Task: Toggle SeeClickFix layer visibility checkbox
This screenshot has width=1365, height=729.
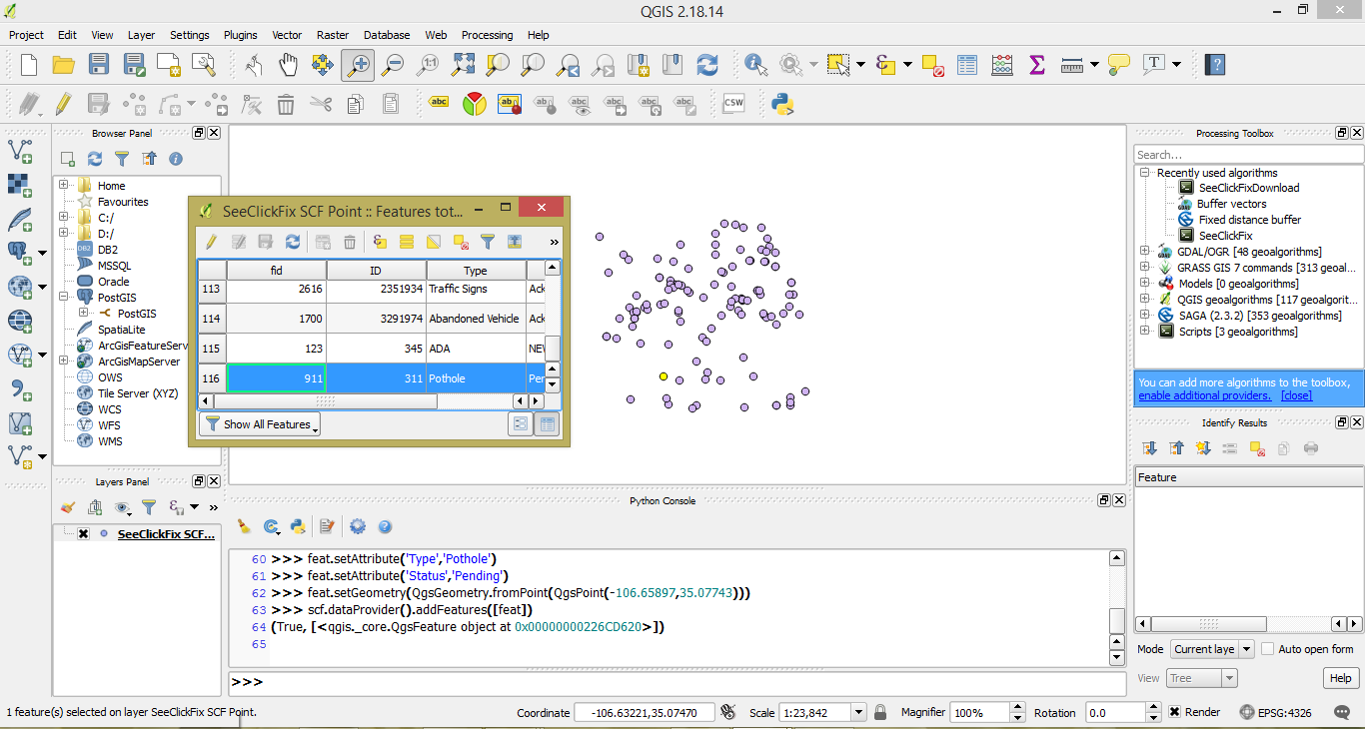Action: 83,534
